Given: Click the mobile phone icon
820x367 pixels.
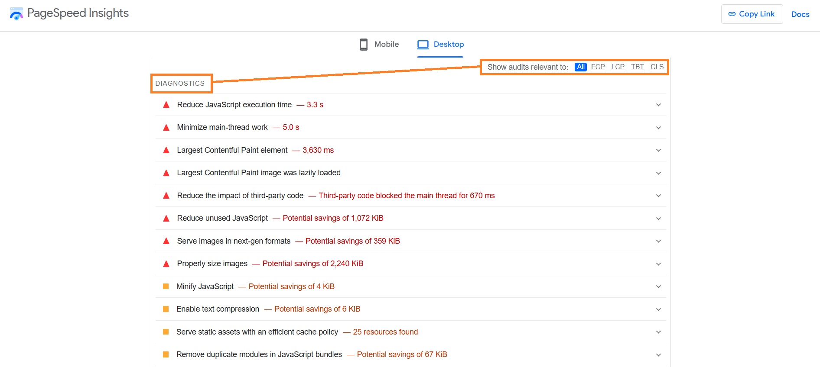Looking at the screenshot, I should [364, 44].
